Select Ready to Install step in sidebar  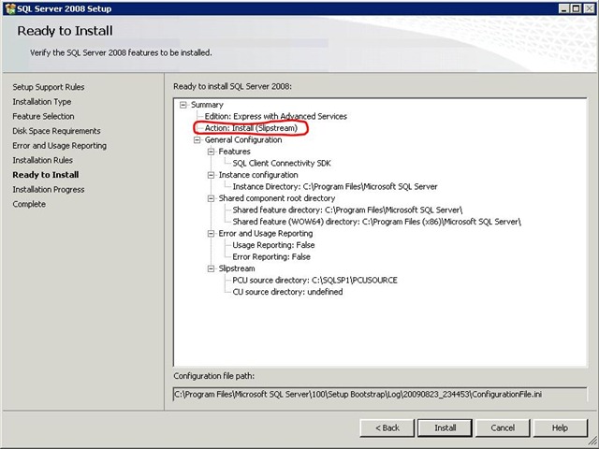click(46, 175)
